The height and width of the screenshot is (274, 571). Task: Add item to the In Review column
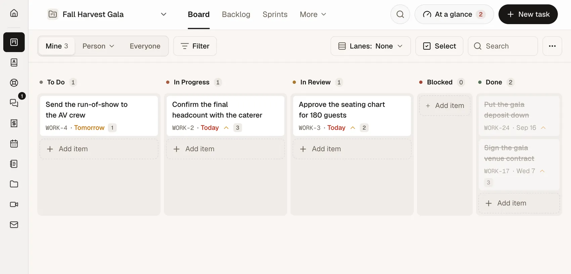point(352,149)
